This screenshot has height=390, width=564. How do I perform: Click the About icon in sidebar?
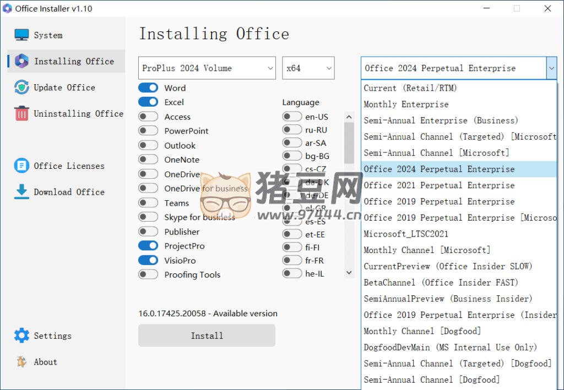click(21, 361)
